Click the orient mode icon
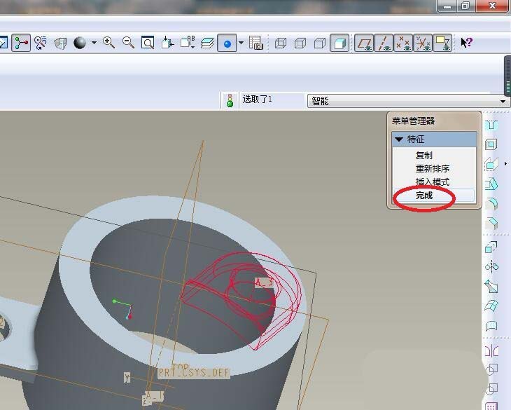The width and height of the screenshot is (511, 410). coord(41,43)
